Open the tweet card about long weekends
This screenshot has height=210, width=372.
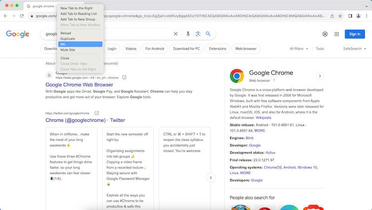[x=71, y=168]
